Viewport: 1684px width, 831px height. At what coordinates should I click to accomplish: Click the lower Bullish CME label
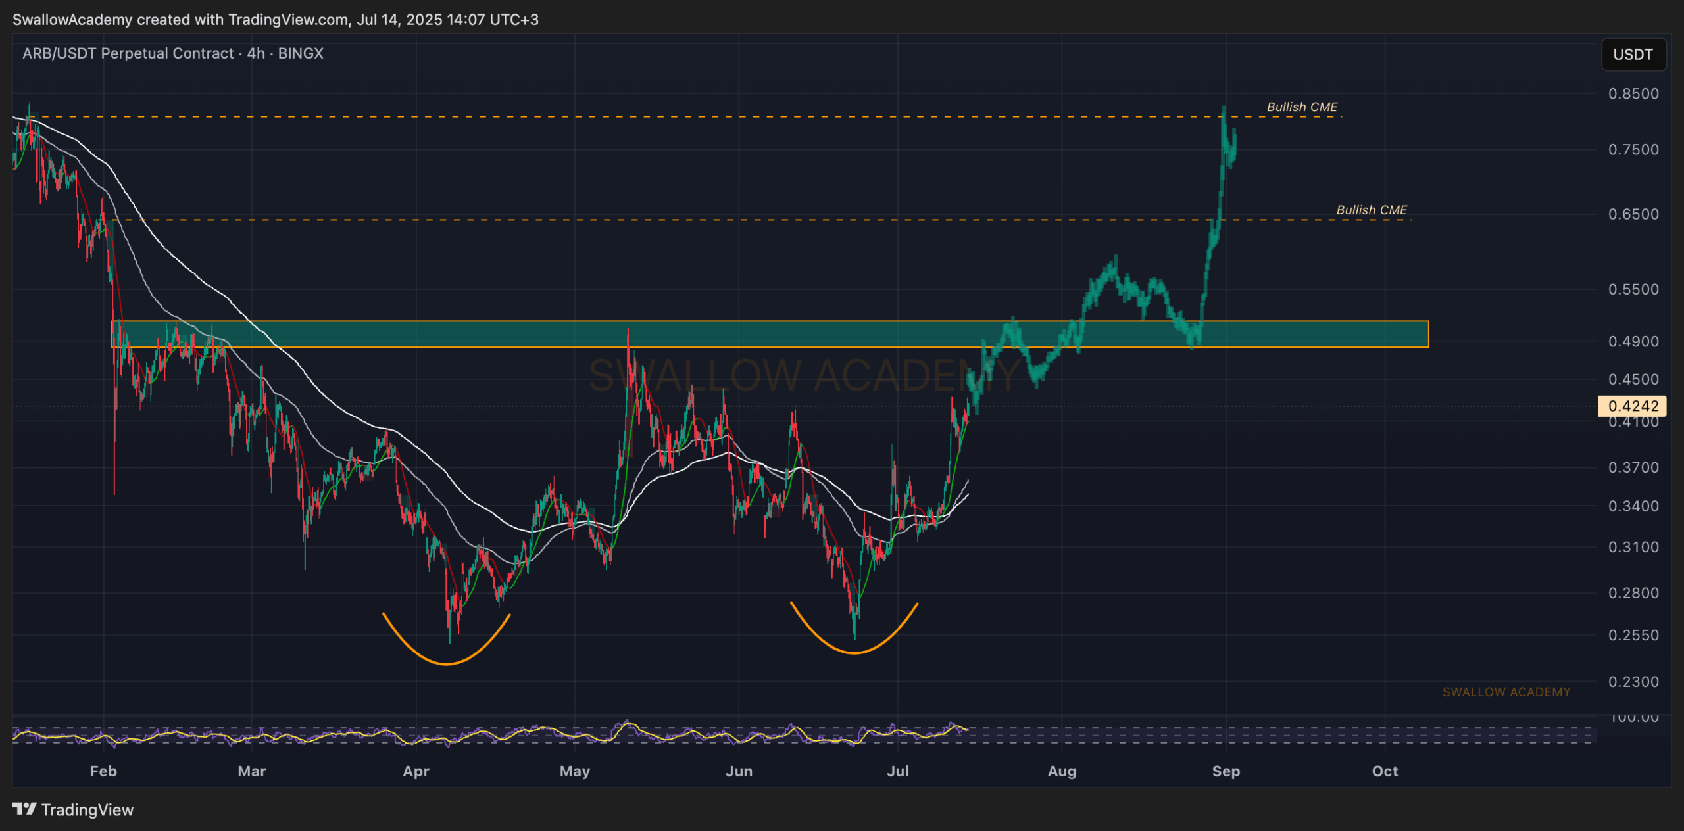(1372, 210)
